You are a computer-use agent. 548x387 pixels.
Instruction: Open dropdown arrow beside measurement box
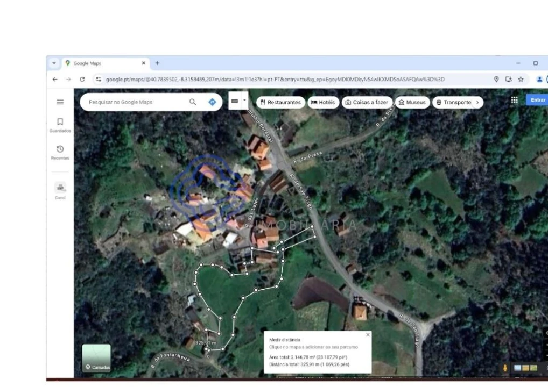[x=245, y=100]
